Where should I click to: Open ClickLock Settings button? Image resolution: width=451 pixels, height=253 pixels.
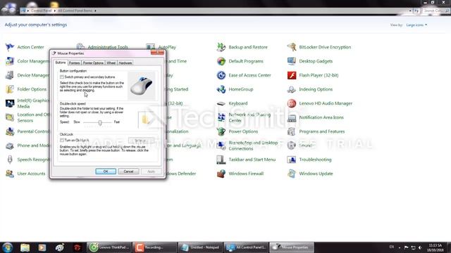pyautogui.click(x=141, y=141)
